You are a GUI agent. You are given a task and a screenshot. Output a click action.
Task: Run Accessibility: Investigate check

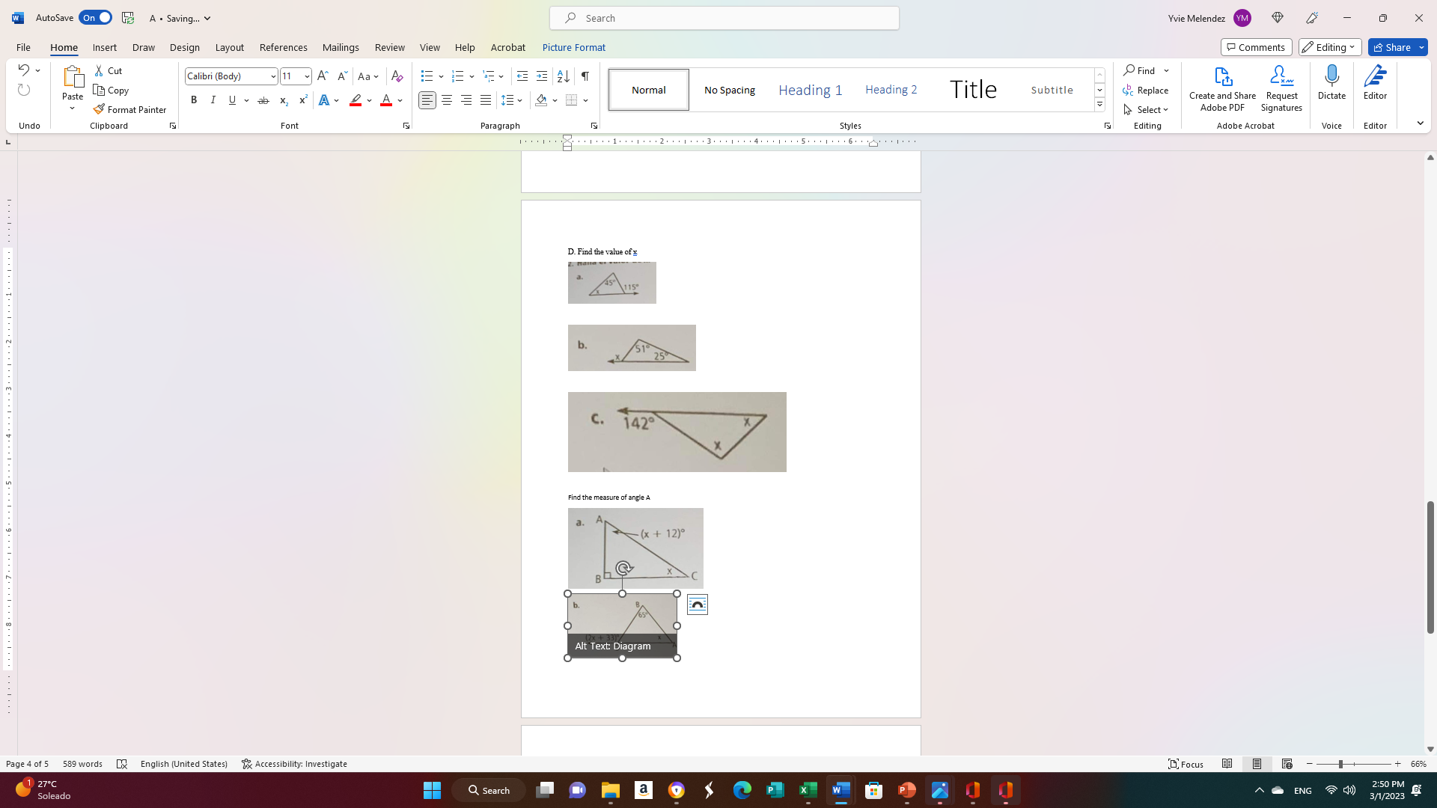(294, 764)
